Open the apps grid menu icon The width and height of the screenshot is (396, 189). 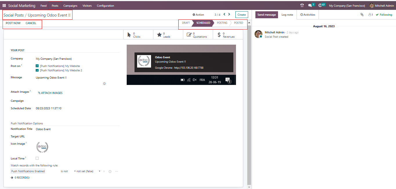[4, 6]
